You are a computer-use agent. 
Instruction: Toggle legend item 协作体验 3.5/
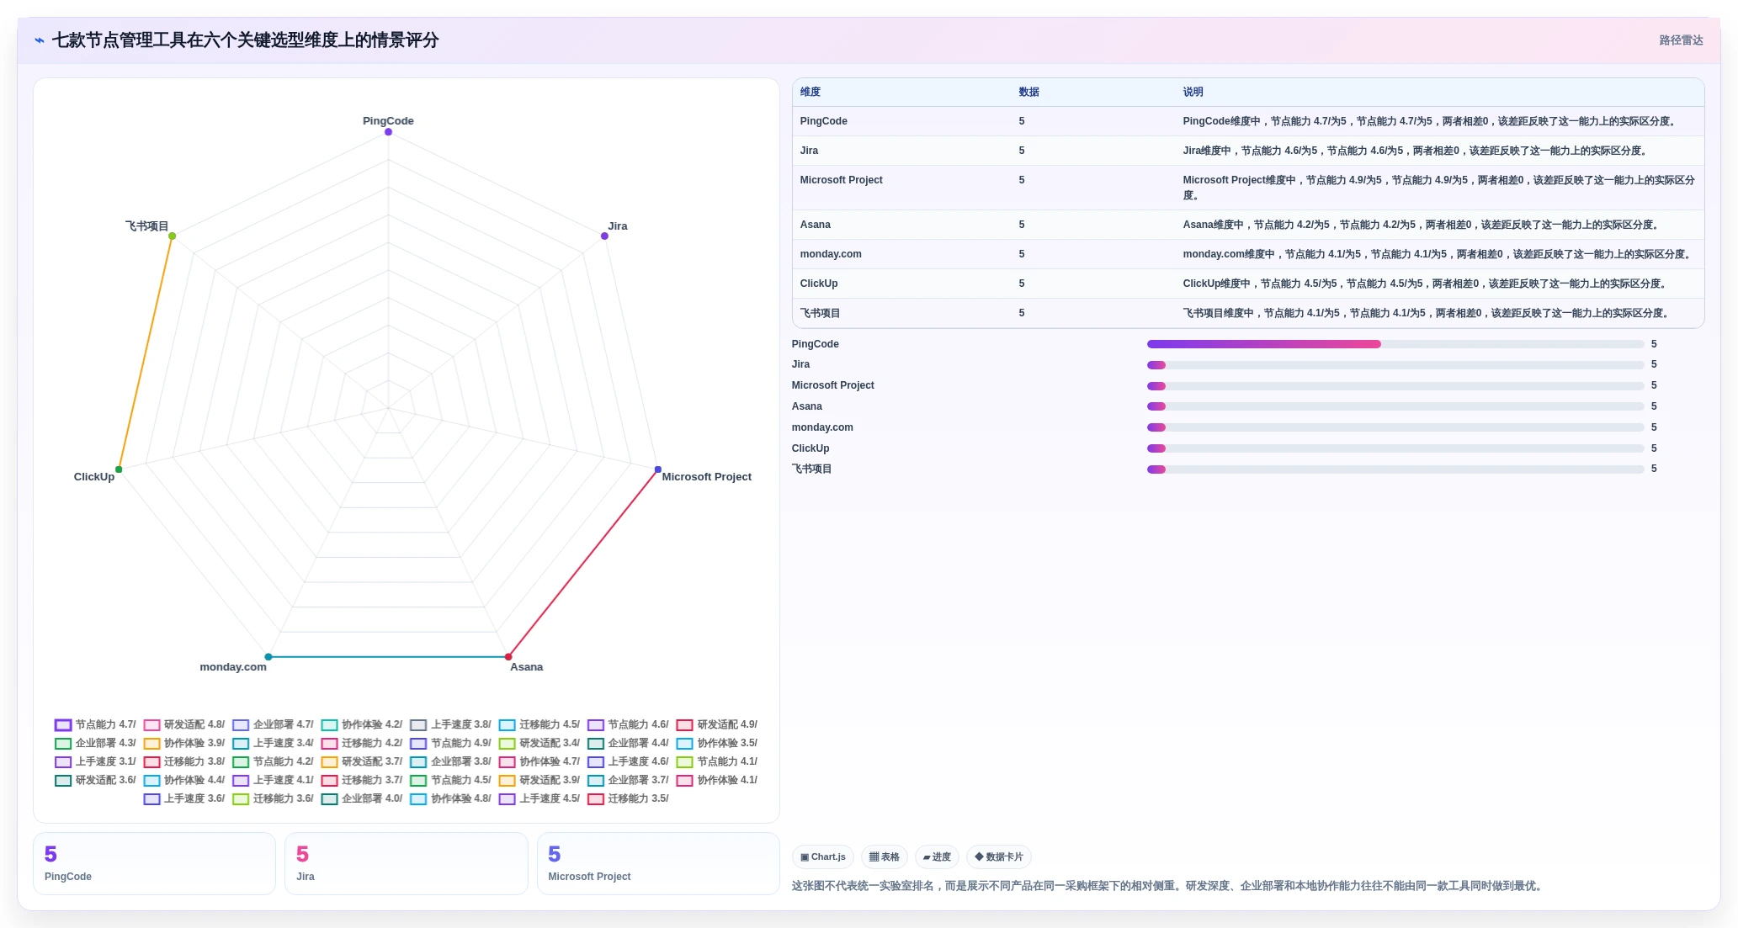coord(717,744)
